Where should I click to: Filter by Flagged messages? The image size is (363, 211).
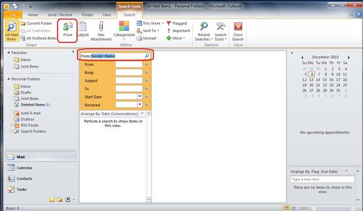pyautogui.click(x=177, y=23)
